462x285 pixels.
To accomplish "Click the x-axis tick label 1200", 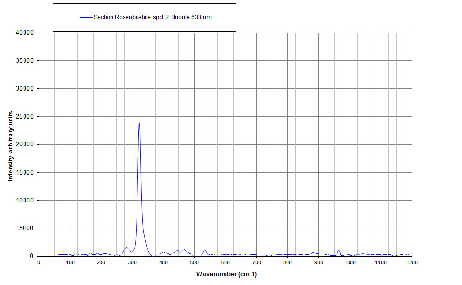I will (412, 263).
